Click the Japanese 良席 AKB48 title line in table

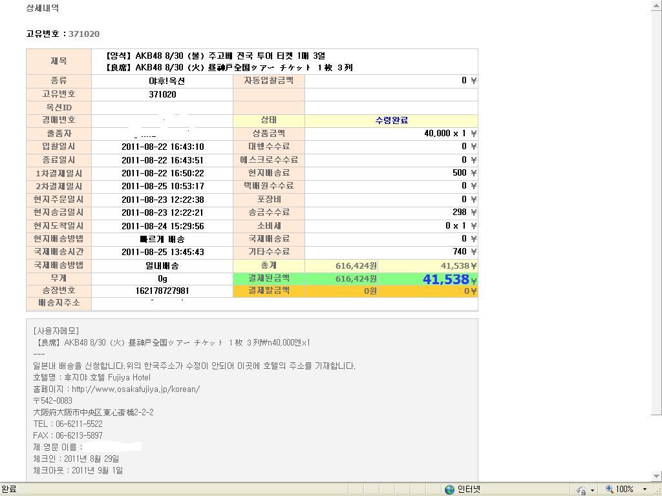pos(229,67)
